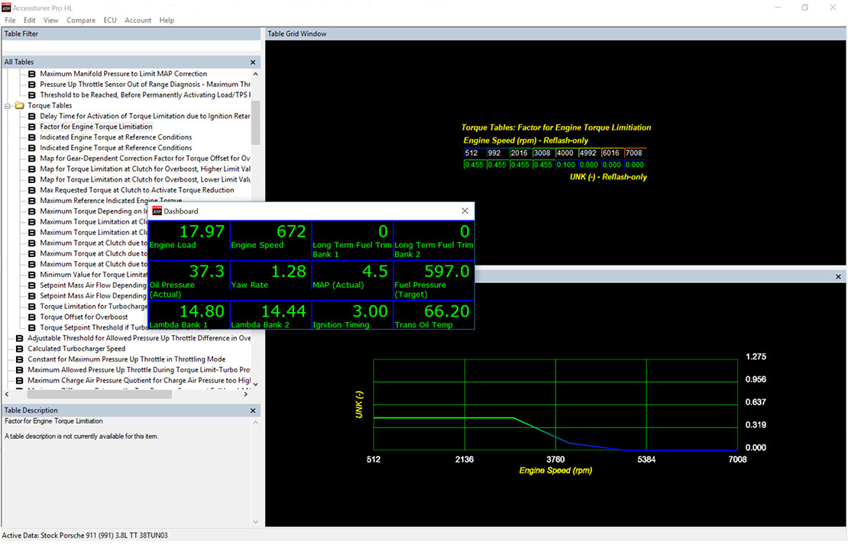The image size is (848, 557).
Task: Click table icon beside Adjustable Threshold for Allowed Pressure
Action: point(19,338)
